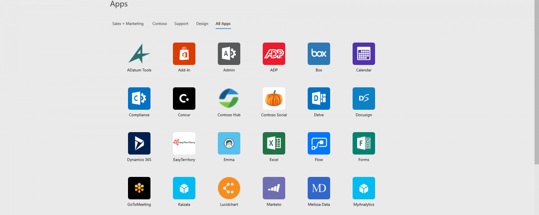Click the "Apps" page heading
This screenshot has height=215, width=539.
(x=119, y=4)
